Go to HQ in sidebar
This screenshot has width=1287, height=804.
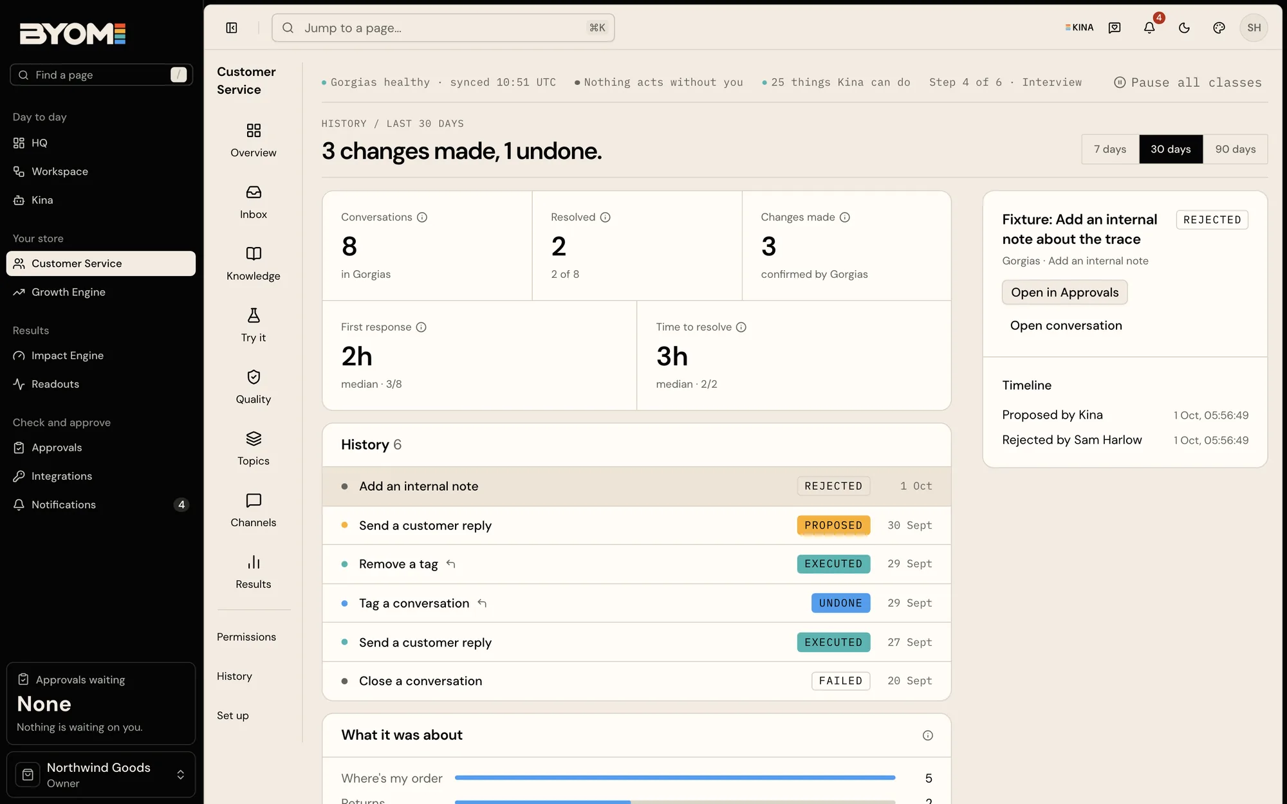101,143
